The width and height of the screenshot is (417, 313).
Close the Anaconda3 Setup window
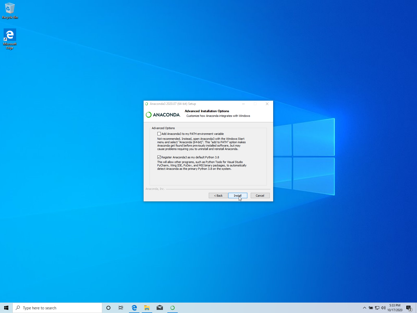click(x=267, y=104)
